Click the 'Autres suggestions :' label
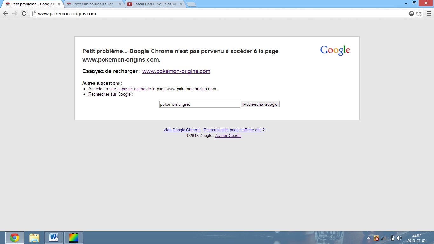This screenshot has height=244, width=434. 102,83
